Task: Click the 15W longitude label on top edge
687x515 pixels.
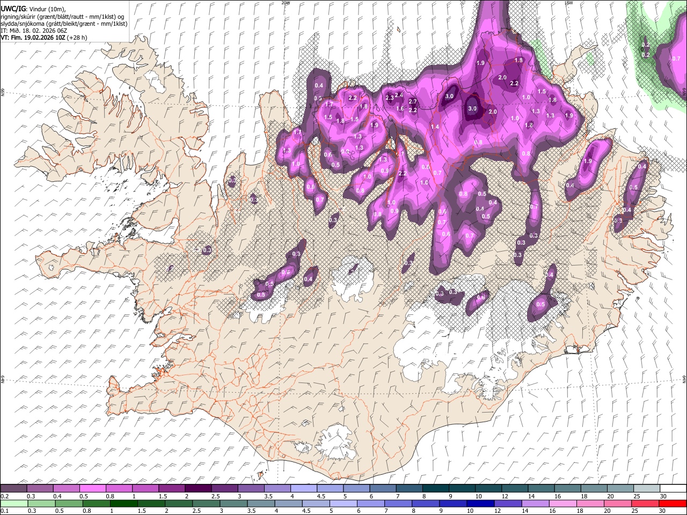Action: pyautogui.click(x=568, y=3)
